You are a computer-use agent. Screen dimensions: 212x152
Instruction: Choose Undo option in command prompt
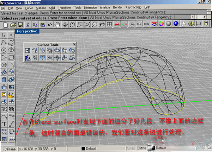point(108,18)
